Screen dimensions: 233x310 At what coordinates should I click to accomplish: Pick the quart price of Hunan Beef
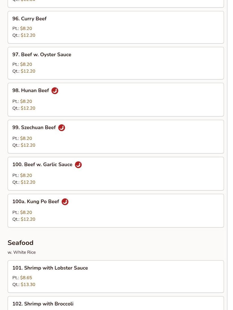(x=28, y=108)
